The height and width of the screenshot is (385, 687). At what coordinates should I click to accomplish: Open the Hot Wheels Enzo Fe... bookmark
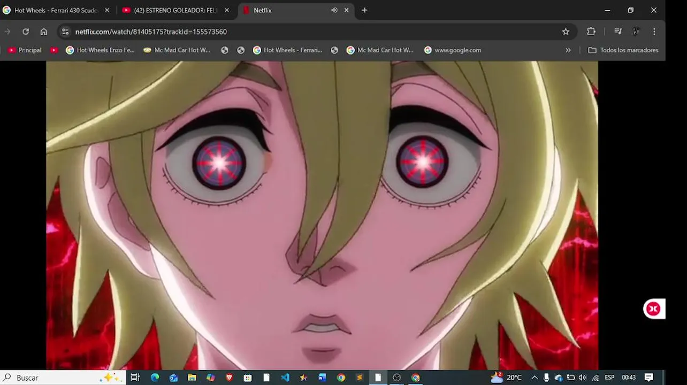tap(100, 50)
